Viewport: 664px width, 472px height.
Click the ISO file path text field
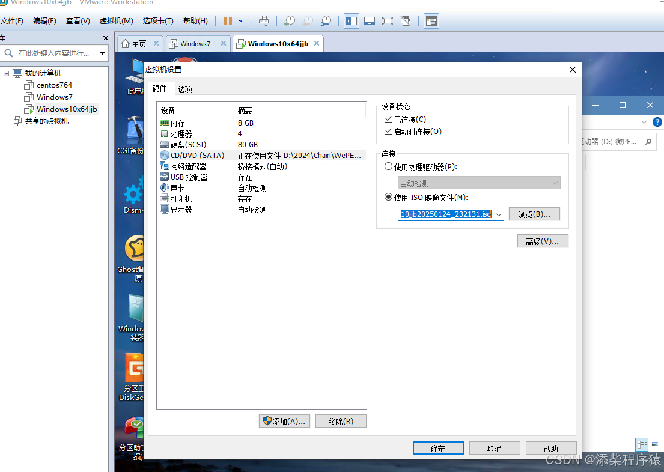click(x=446, y=214)
